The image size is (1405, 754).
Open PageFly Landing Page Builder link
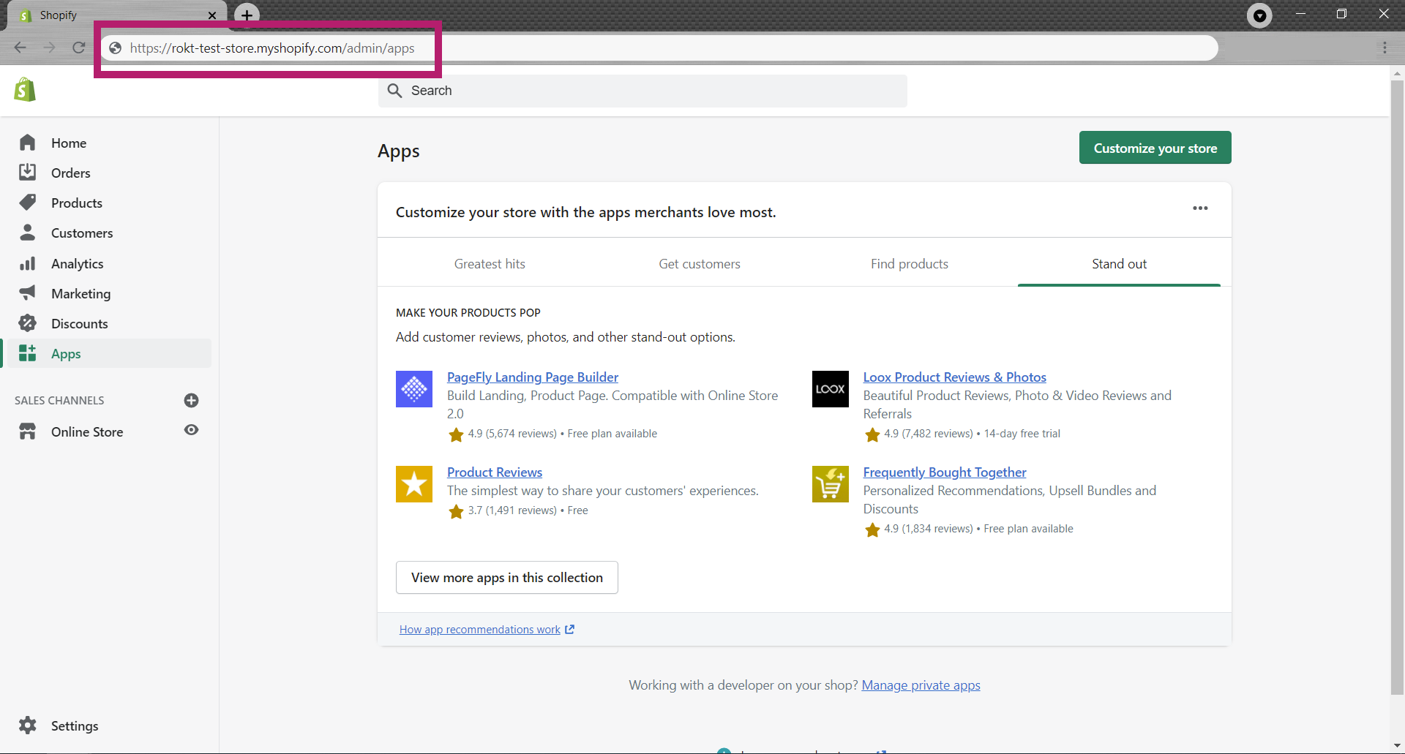[533, 377]
